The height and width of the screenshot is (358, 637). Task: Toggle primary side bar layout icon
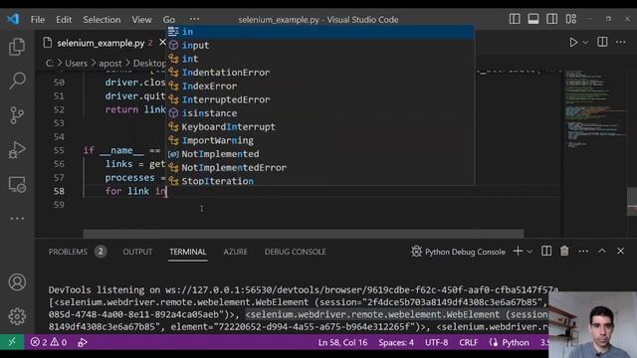coord(515,19)
